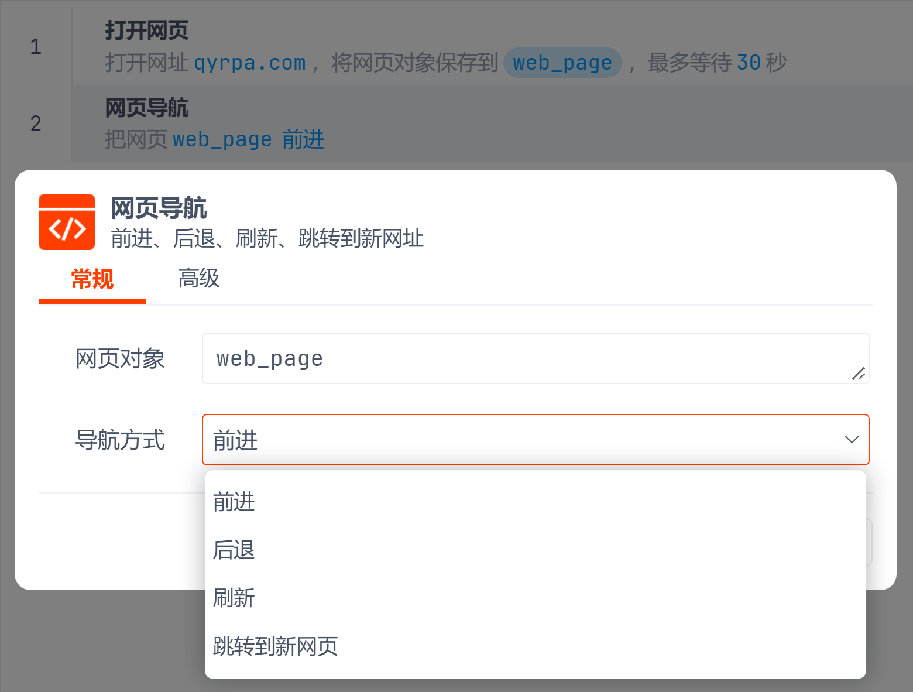
Task: Click line number 1 in the gutter
Action: [36, 47]
